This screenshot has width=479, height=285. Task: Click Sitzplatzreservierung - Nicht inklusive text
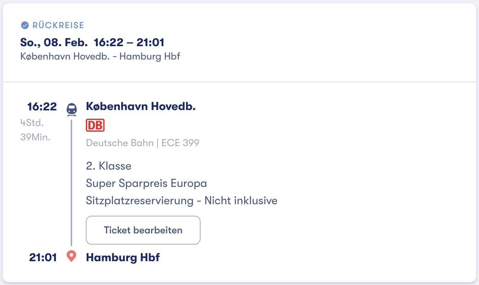(x=181, y=201)
